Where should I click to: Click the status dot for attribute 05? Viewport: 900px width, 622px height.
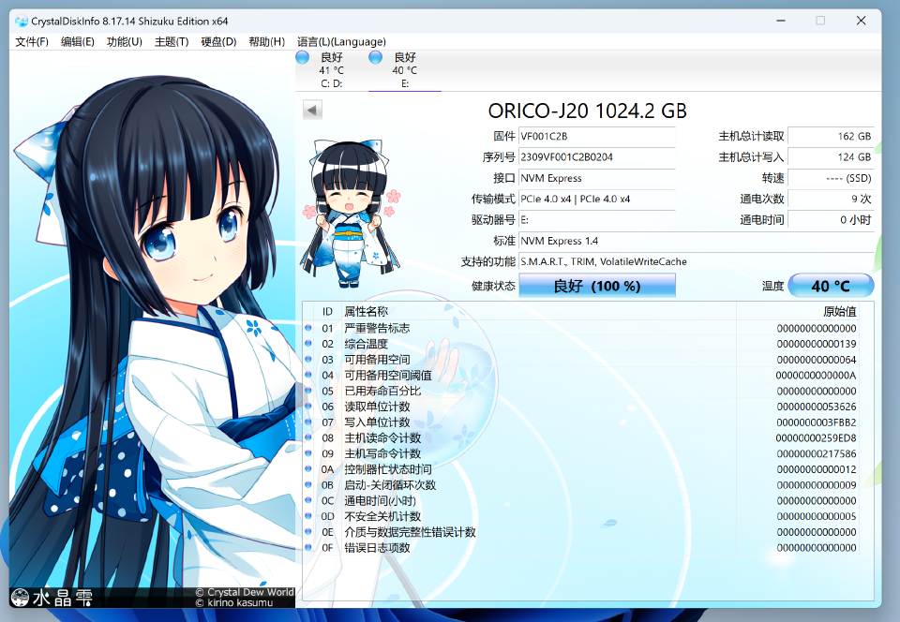(308, 391)
